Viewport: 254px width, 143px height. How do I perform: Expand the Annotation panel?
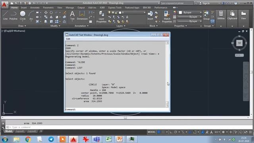[x=81, y=26]
